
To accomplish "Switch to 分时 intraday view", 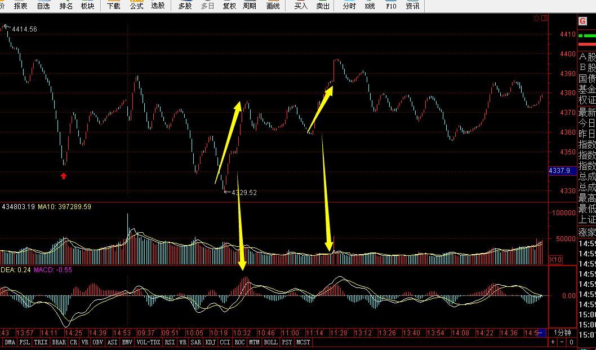I will [349, 6].
